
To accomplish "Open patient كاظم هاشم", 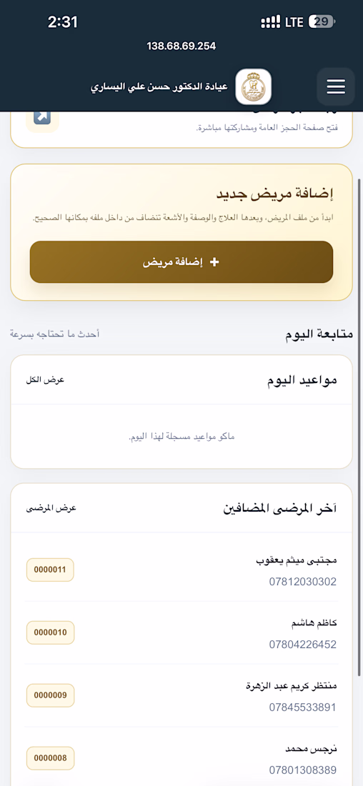I will coord(314,623).
